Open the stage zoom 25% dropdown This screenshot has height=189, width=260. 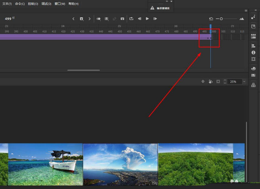click(x=244, y=81)
